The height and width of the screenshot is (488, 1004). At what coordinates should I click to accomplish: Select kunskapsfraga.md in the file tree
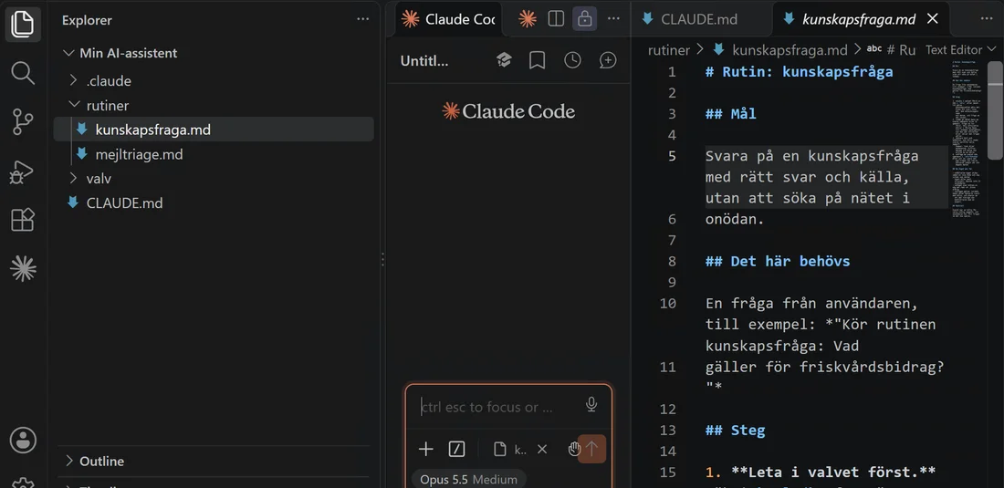[x=214, y=130]
